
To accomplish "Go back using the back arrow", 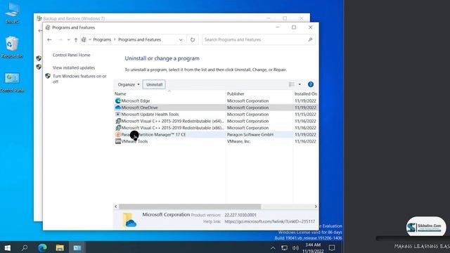I will click(x=49, y=39).
